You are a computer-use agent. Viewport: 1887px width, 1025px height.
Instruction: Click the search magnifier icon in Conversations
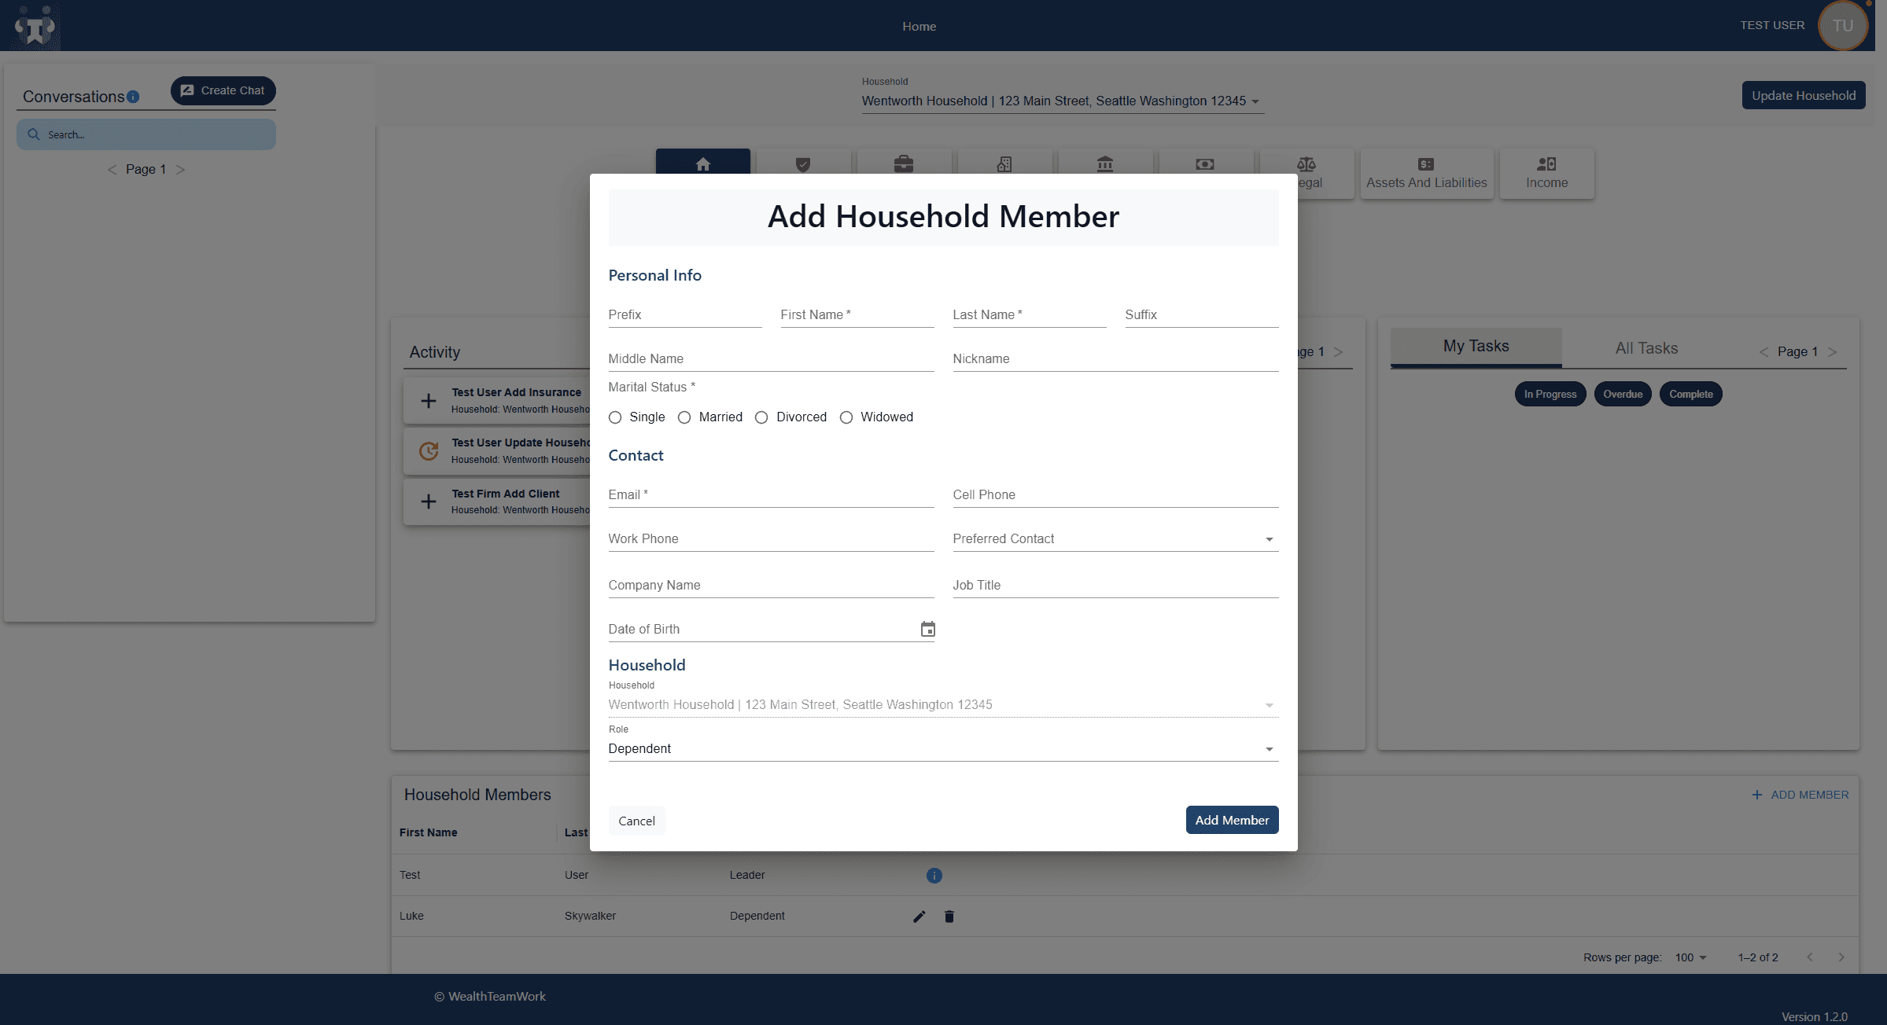34,134
